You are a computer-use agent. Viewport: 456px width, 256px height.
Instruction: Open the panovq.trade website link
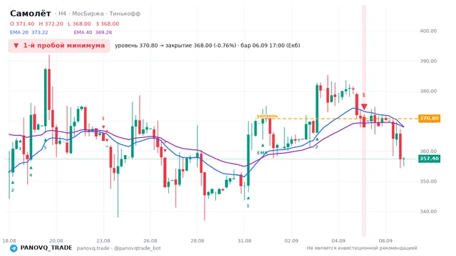93,248
